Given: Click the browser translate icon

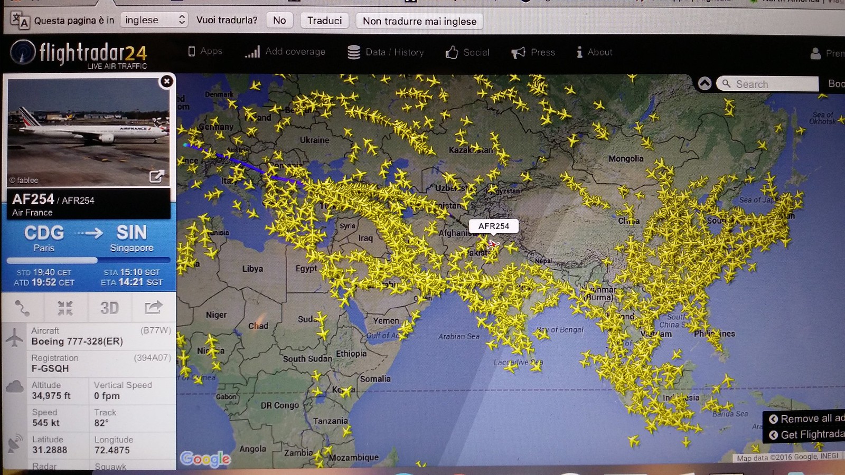Looking at the screenshot, I should pos(20,21).
